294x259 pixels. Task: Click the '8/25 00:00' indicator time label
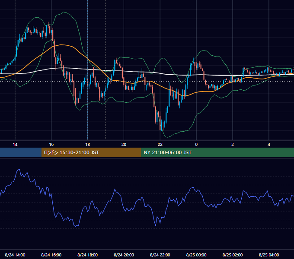click(x=196, y=255)
